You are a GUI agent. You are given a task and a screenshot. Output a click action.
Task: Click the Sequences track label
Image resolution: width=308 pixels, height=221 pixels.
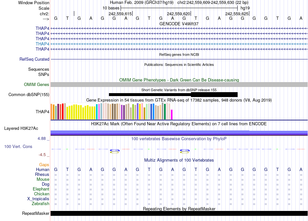coord(39,69)
